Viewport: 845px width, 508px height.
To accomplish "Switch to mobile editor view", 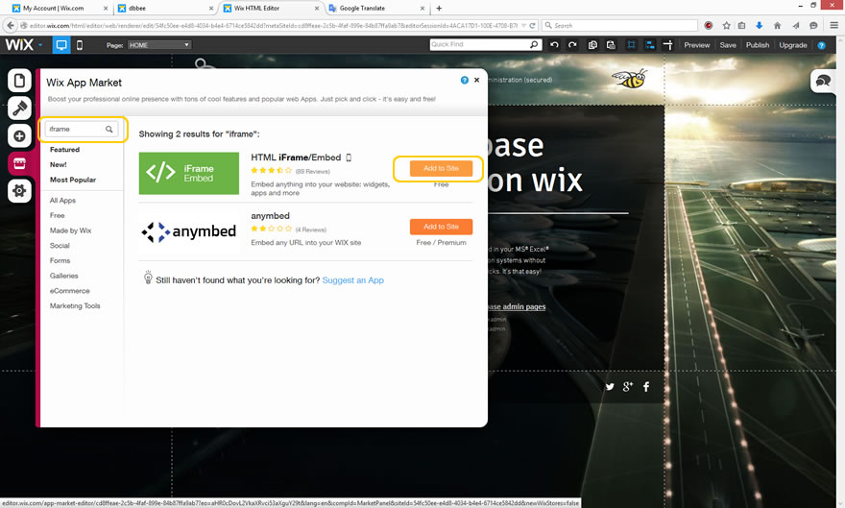I will pos(80,45).
